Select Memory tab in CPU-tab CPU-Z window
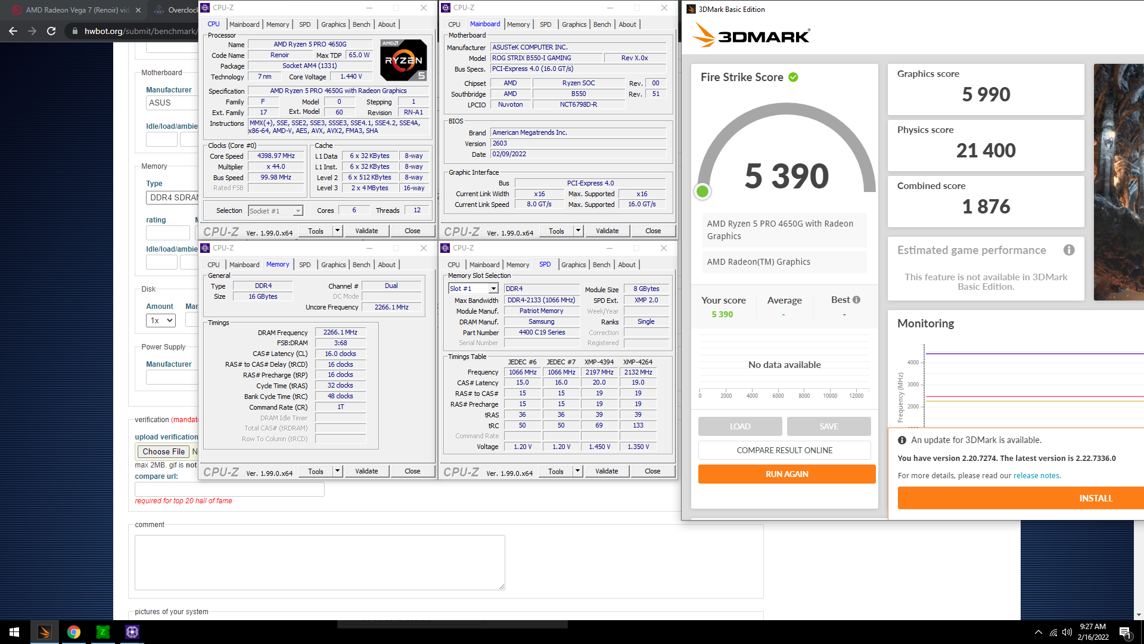Screen dimensions: 1144x644 278,24
